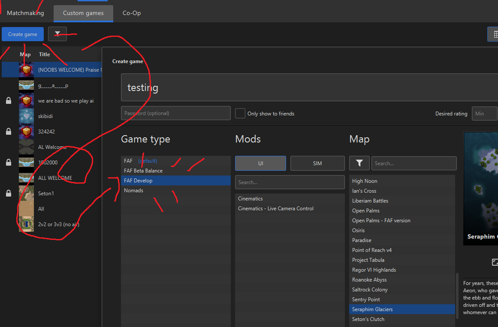
Task: Click the lock icon beside 'we are bad so we play ai'
Action: tap(9, 101)
